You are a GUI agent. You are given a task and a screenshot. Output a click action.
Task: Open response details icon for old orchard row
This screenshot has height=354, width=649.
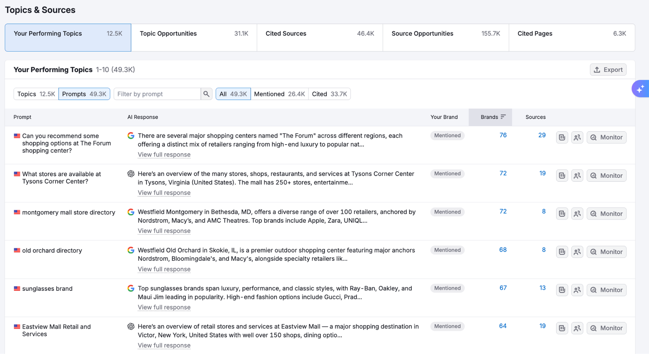(562, 252)
